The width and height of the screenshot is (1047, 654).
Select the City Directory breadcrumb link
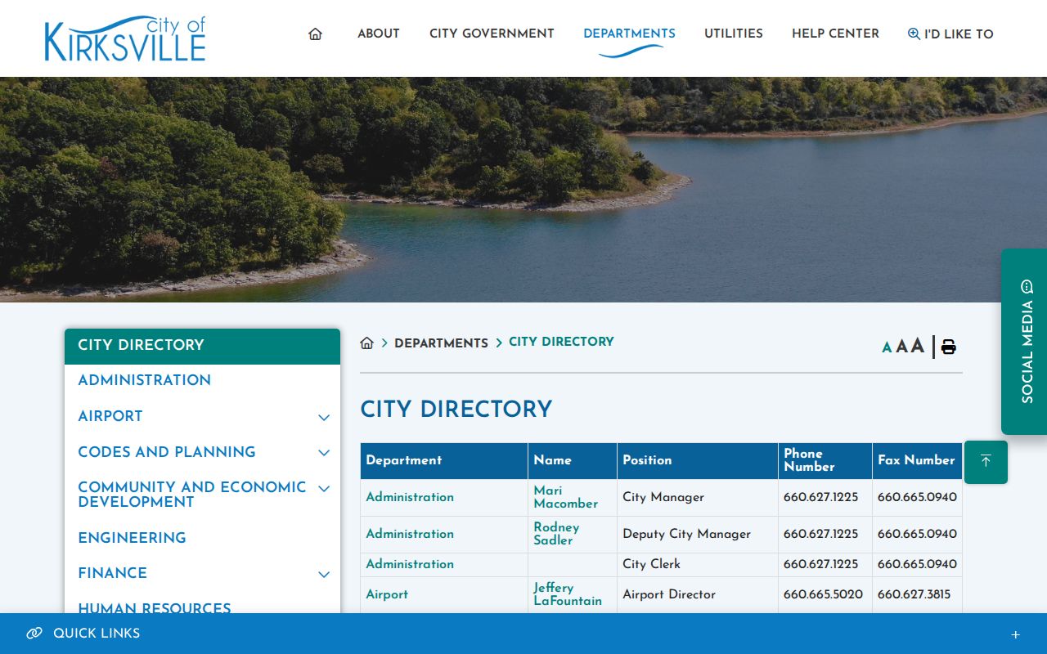click(561, 342)
